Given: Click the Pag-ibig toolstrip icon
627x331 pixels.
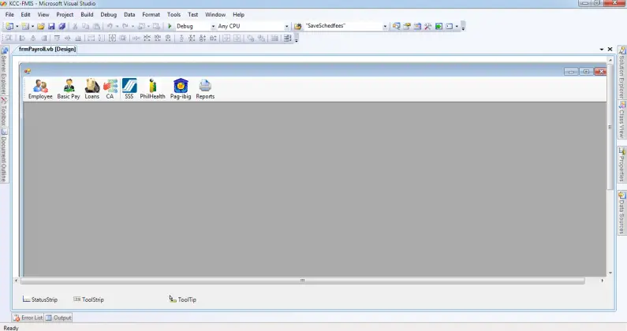Looking at the screenshot, I should click(x=181, y=89).
